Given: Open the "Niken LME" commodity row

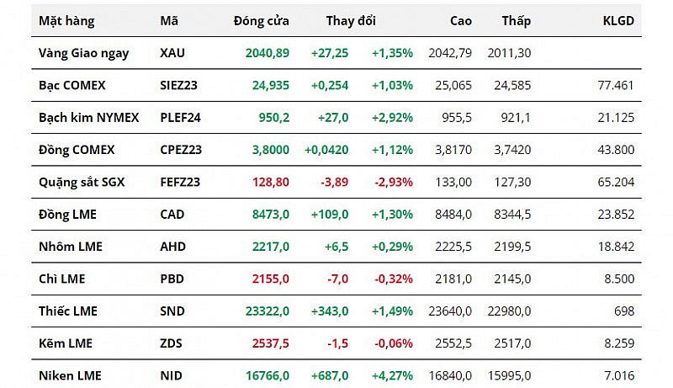Looking at the screenshot, I should pos(67,375).
